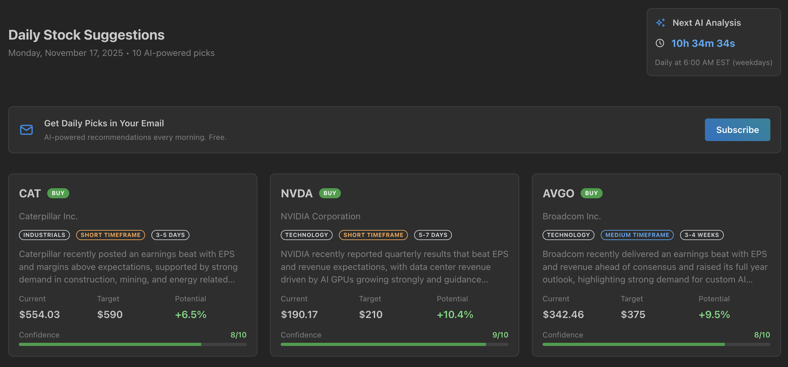Click the 10h 34m 34s countdown link
This screenshot has width=788, height=367.
tap(703, 43)
